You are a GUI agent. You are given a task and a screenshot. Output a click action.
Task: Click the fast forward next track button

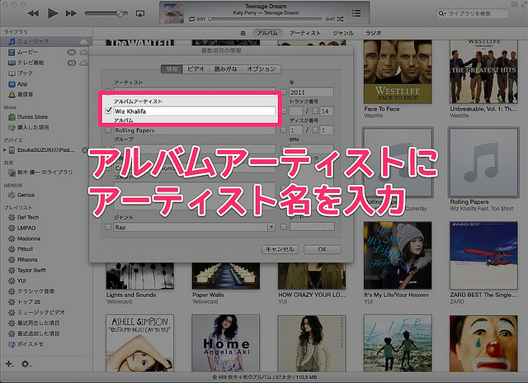tap(71, 13)
